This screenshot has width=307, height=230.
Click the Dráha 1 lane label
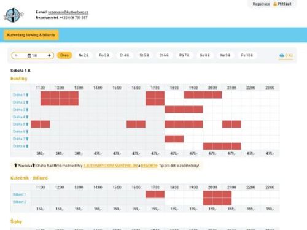pos(20,95)
